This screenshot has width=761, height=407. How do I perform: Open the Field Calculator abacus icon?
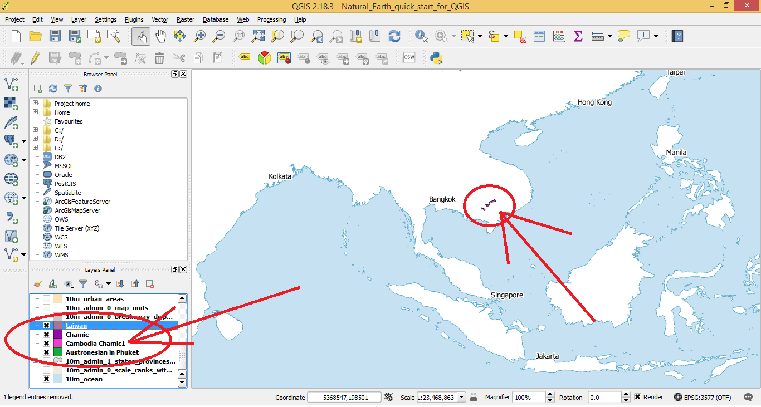(x=558, y=36)
